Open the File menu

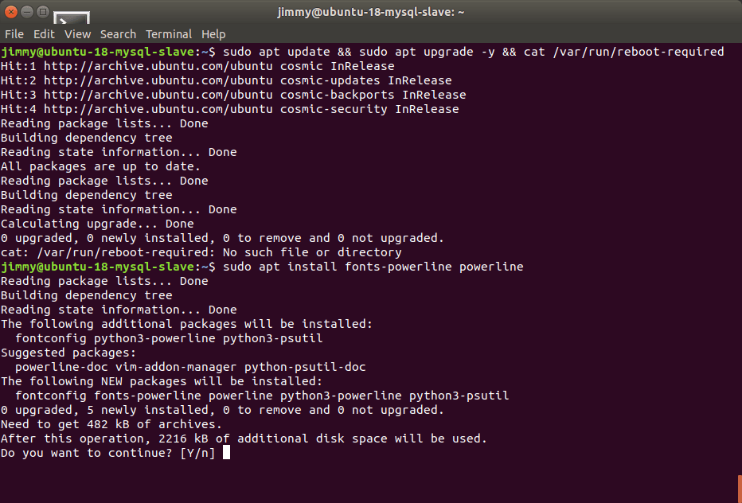click(x=14, y=34)
